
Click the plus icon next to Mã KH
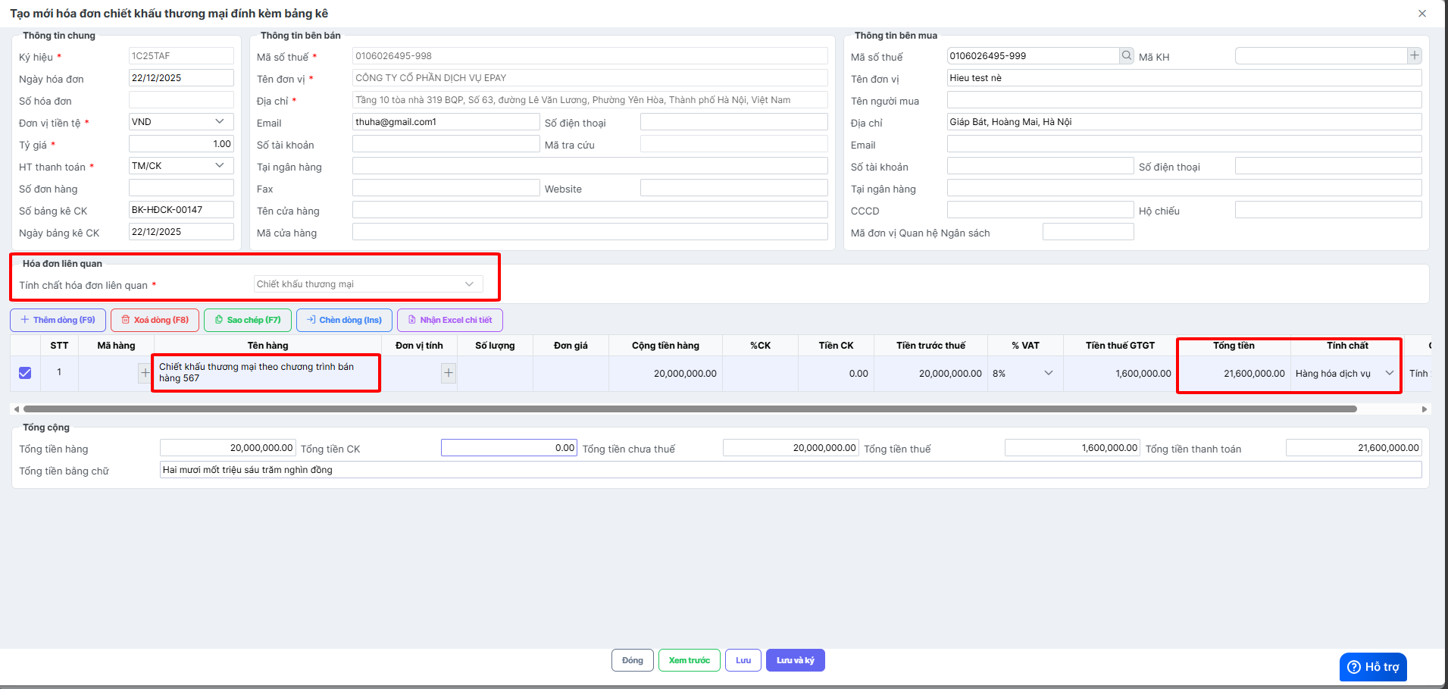click(1414, 55)
